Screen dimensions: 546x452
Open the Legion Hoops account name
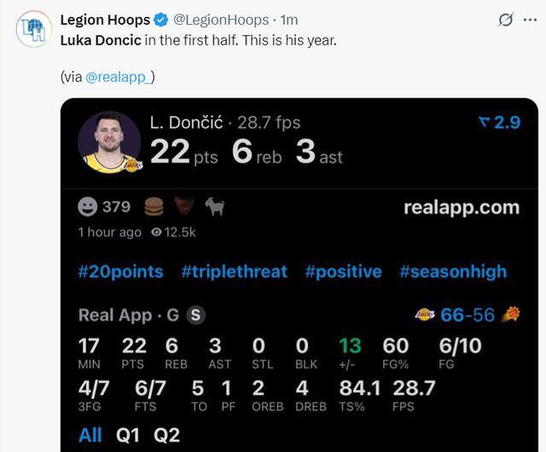coord(105,20)
